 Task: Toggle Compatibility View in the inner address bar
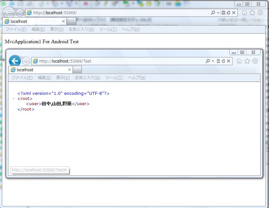(219, 61)
